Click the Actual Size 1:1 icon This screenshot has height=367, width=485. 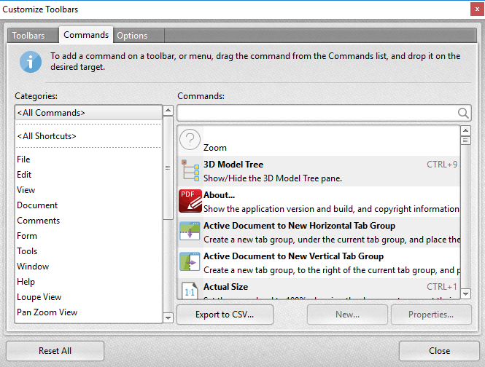click(190, 291)
